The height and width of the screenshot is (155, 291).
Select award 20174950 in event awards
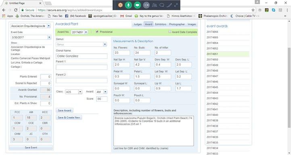(x=212, y=60)
